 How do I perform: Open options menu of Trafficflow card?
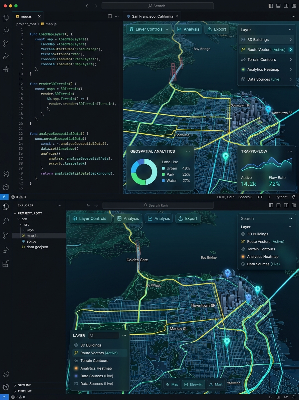290,151
